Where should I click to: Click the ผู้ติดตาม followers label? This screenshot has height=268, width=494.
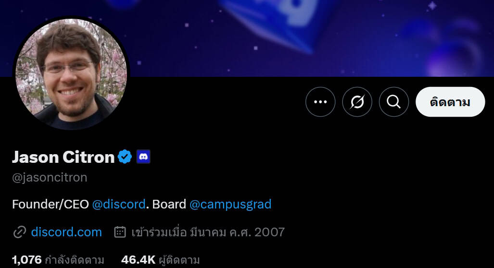(x=179, y=260)
